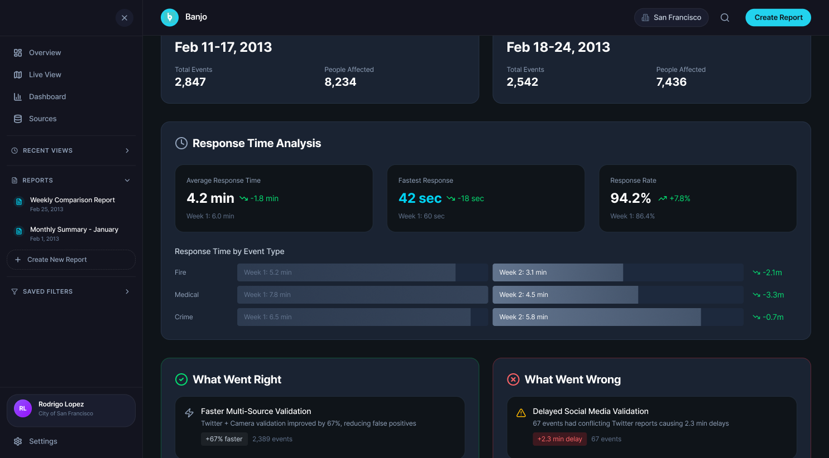Click the What Went Wrong X icon
Image resolution: width=829 pixels, height=458 pixels.
click(x=513, y=379)
